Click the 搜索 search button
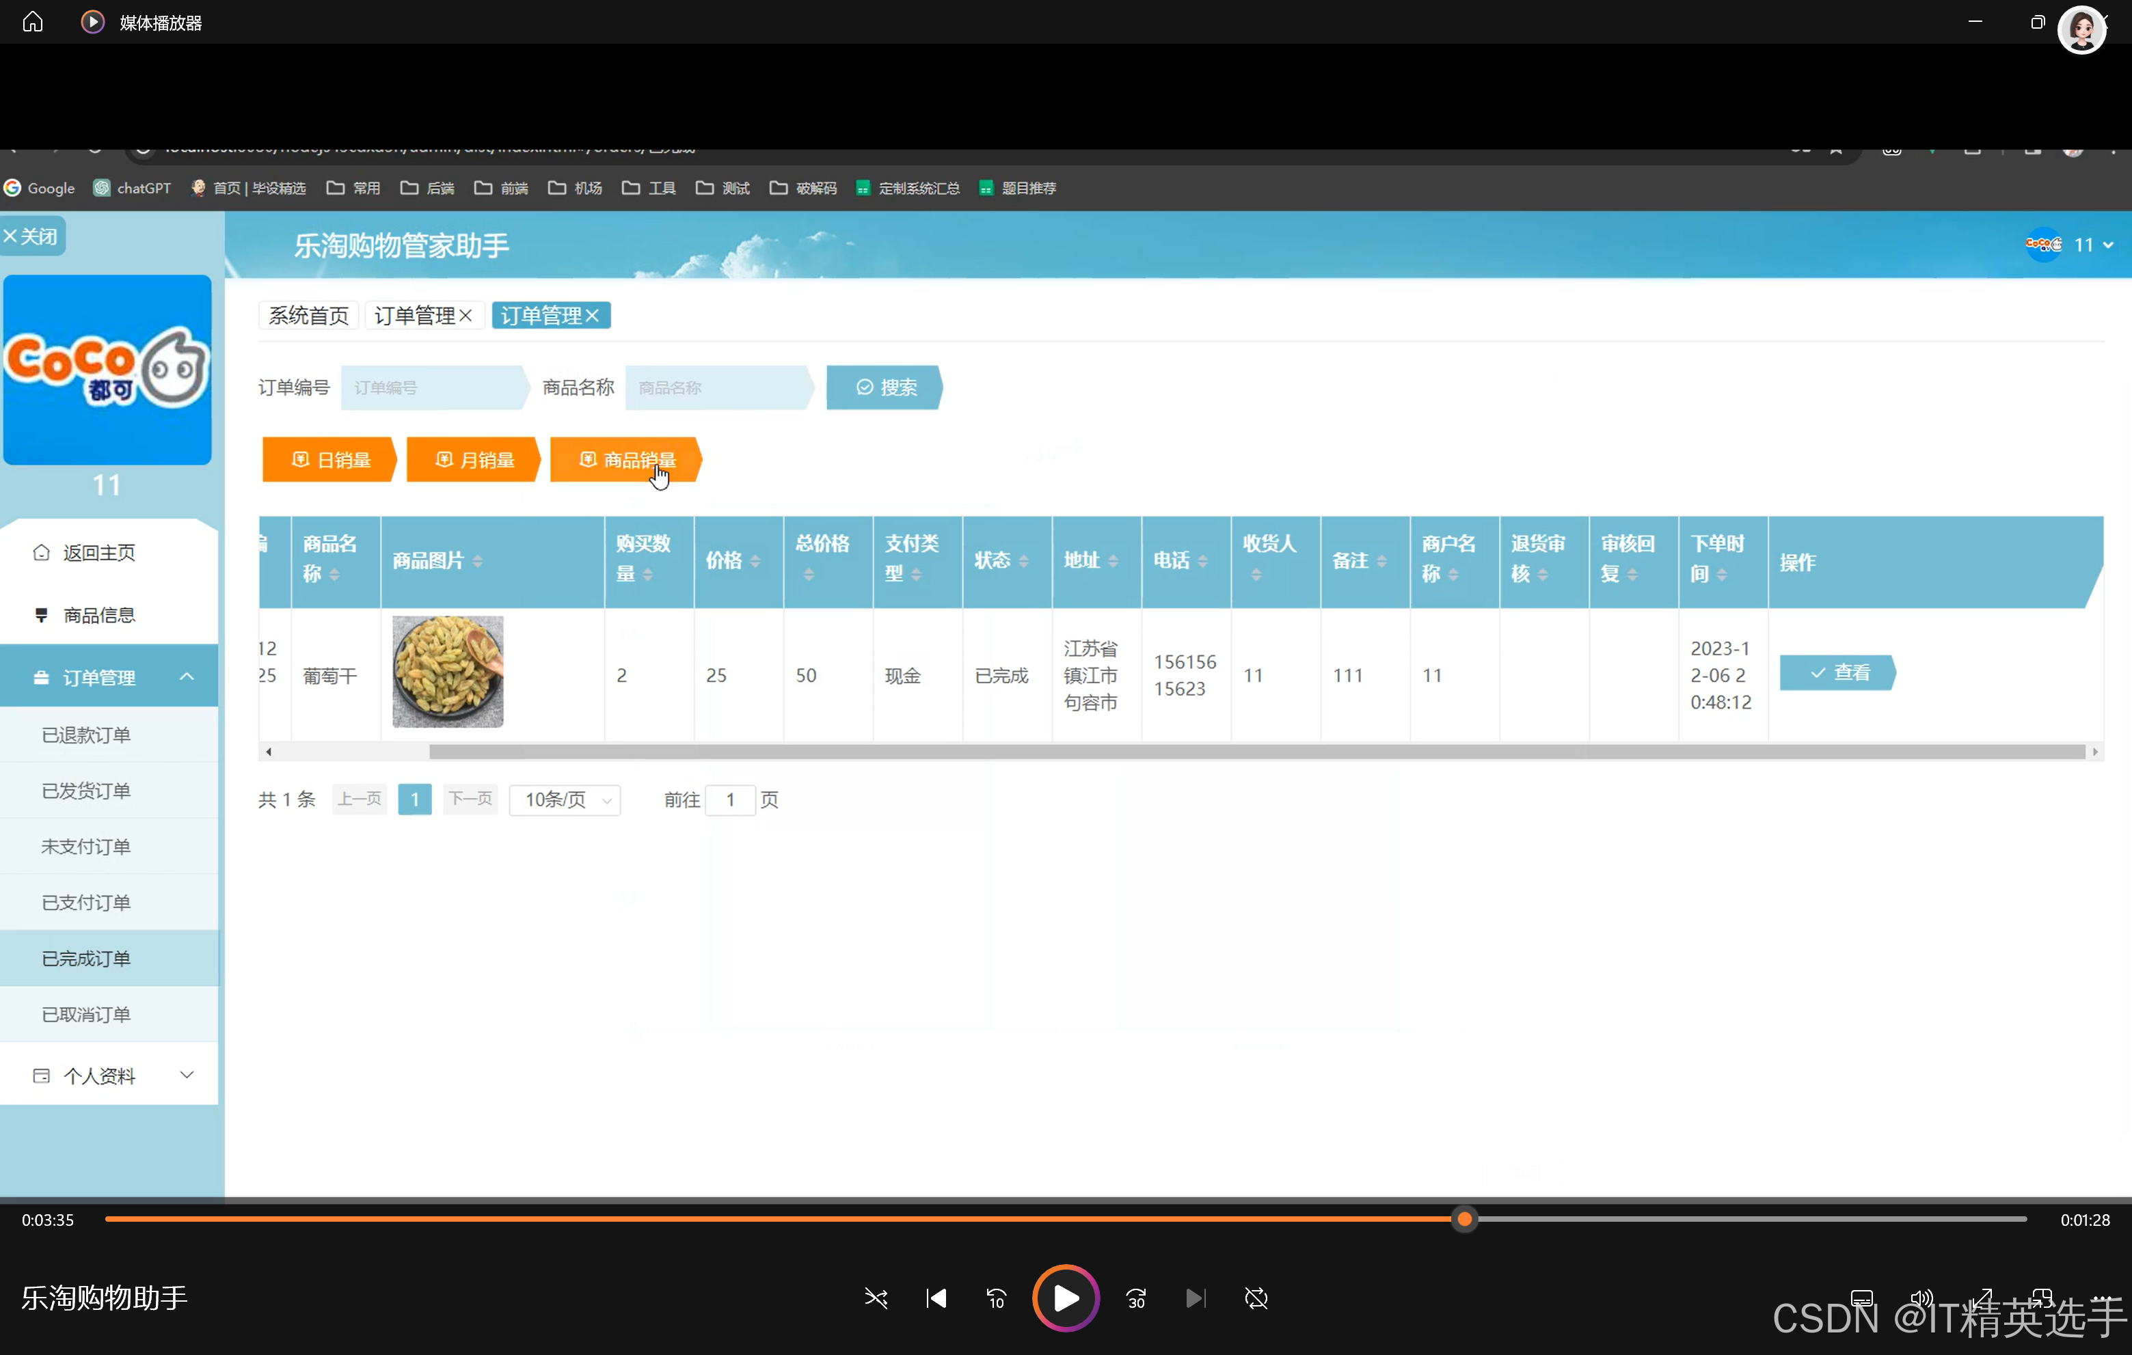Image resolution: width=2132 pixels, height=1355 pixels. coord(885,387)
